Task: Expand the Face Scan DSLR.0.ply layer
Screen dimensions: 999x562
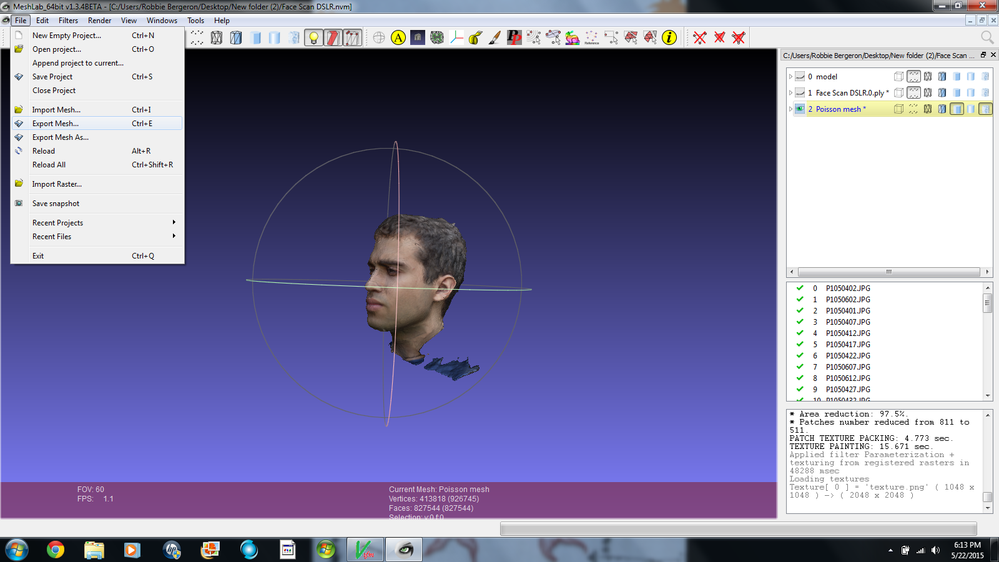Action: tap(790, 92)
